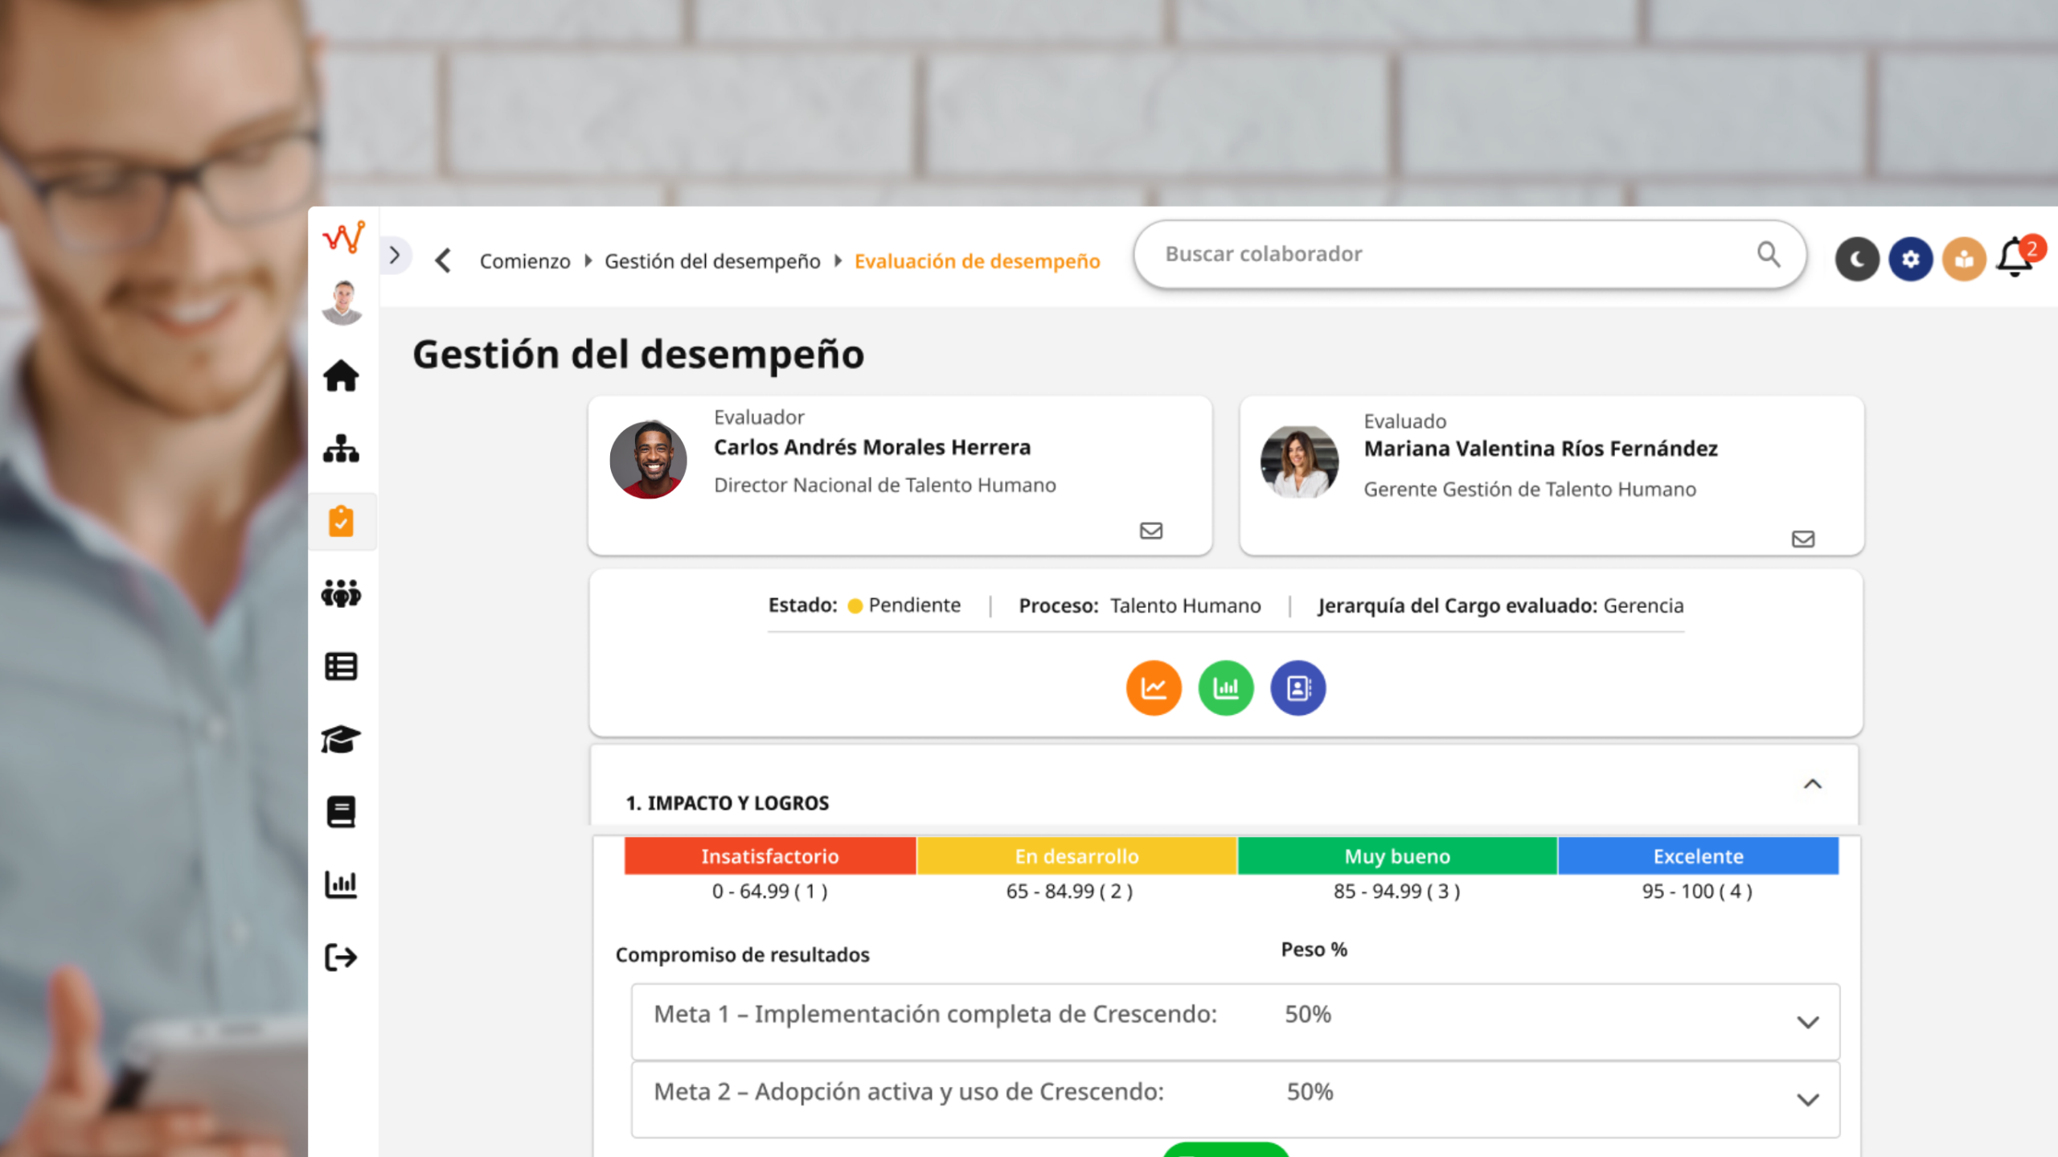Click the green bar chart button
The width and height of the screenshot is (2058, 1157).
[1225, 688]
